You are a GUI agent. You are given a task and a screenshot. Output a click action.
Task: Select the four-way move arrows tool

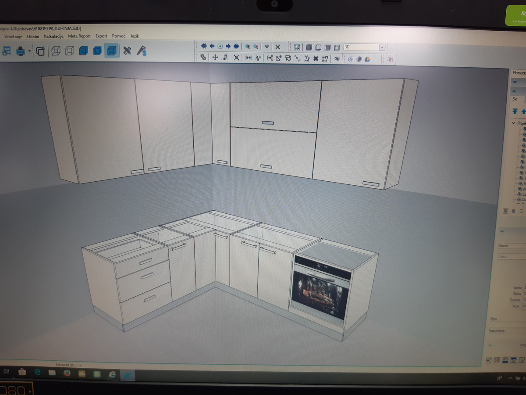[x=215, y=57]
